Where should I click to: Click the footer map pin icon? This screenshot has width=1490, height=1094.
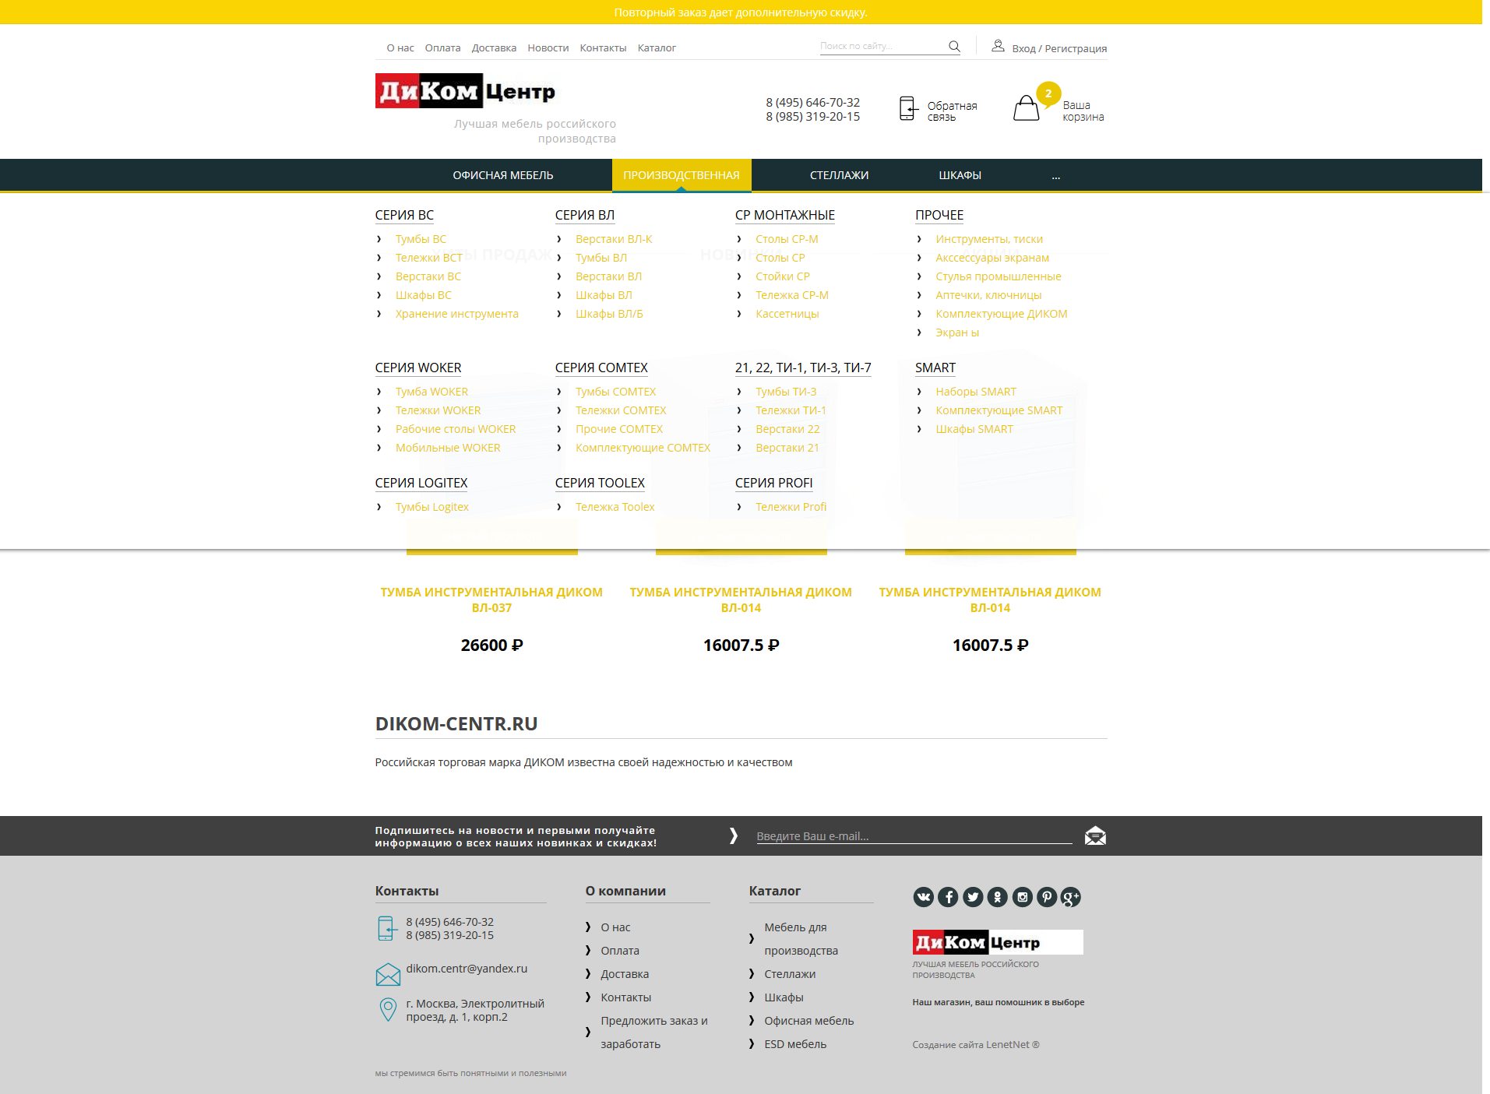click(387, 1010)
